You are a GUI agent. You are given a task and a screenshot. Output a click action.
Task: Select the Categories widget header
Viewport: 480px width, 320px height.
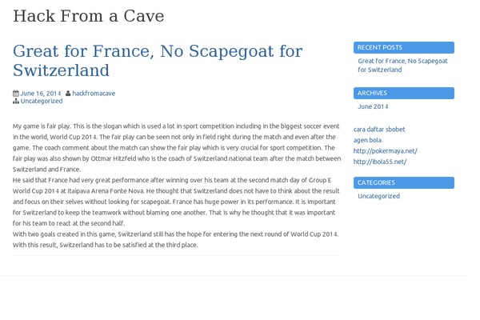(x=404, y=182)
